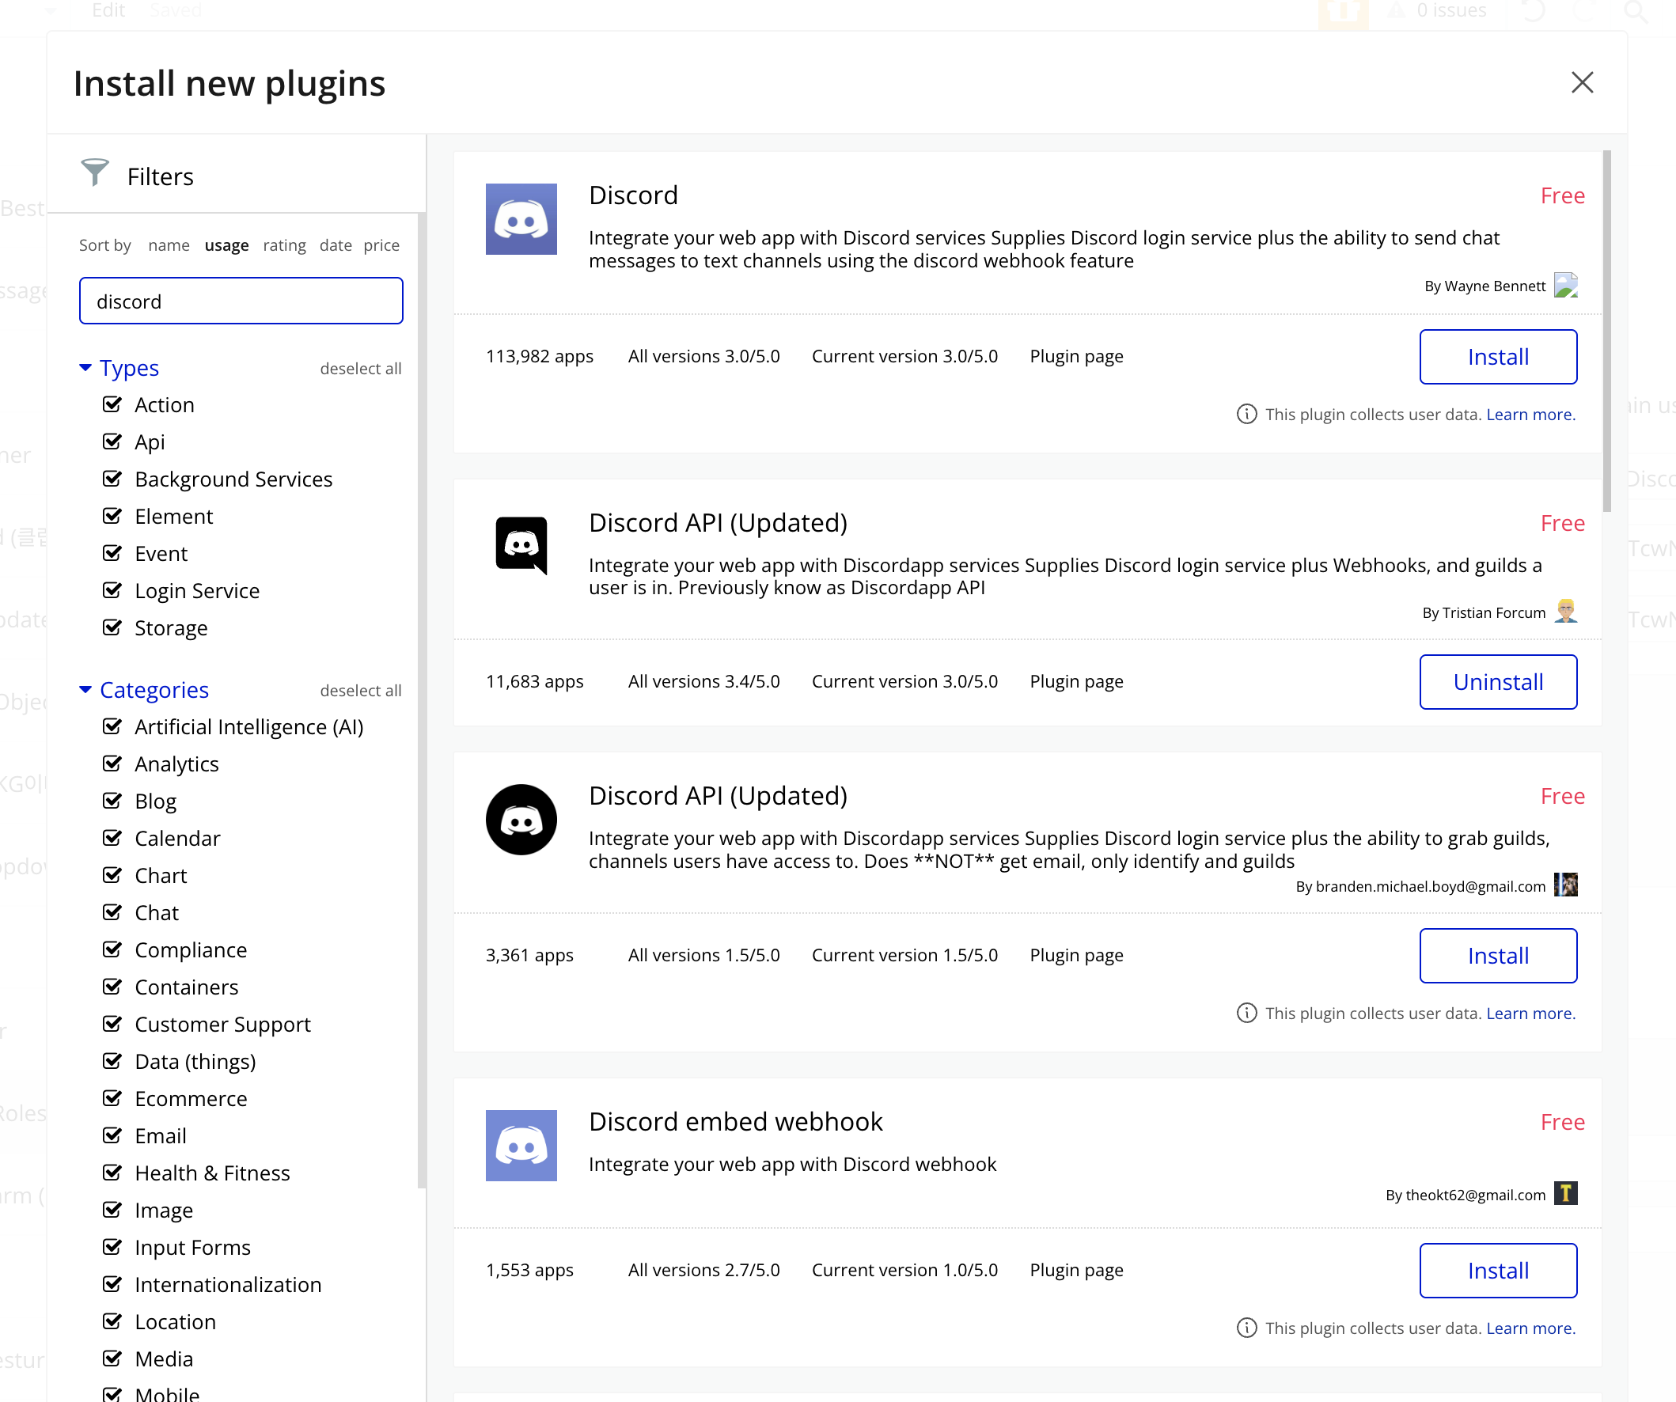This screenshot has height=1402, width=1676.
Task: Click Tristian Forcum's avatar icon
Action: point(1566,612)
